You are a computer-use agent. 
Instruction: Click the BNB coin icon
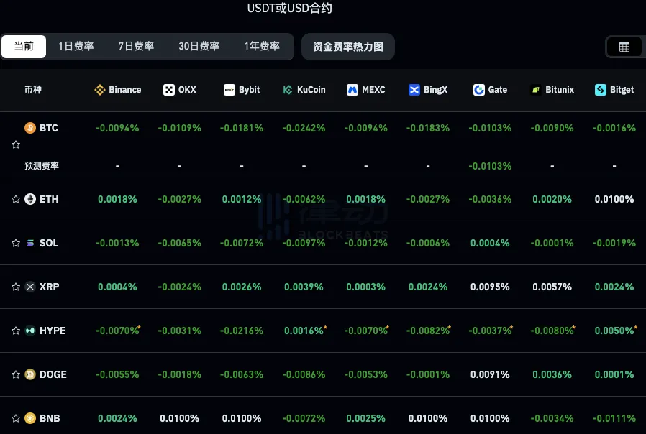point(30,418)
